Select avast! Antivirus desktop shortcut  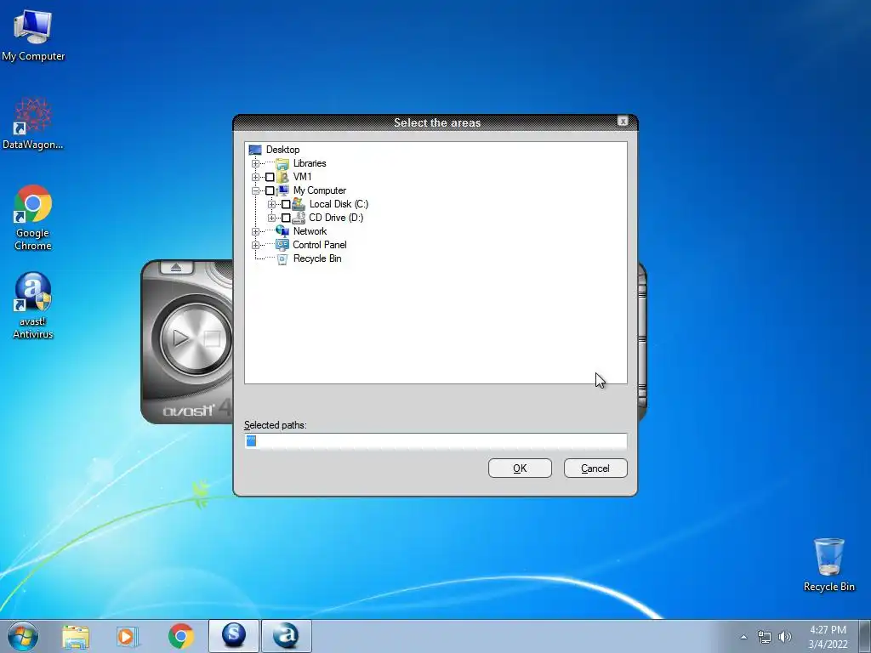33,305
